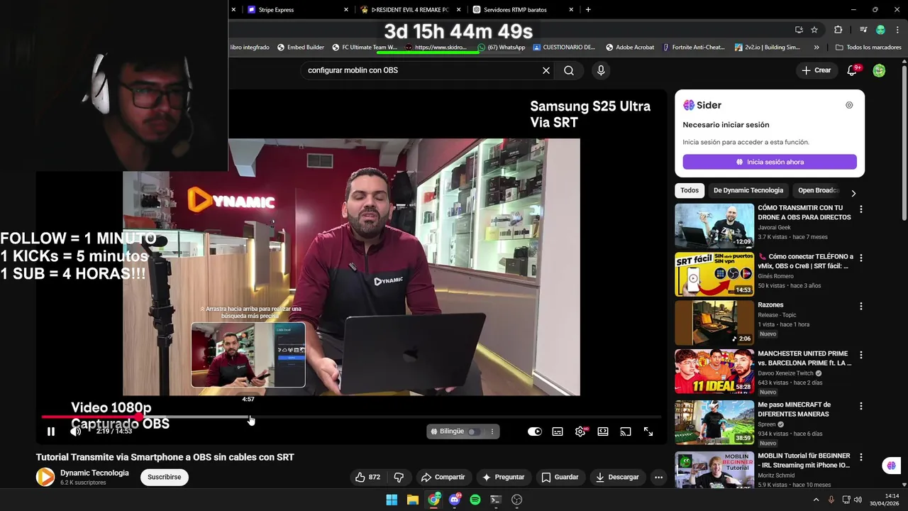Image resolution: width=908 pixels, height=511 pixels.
Task: Open options for the drone a OBS video
Action: [x=861, y=209]
